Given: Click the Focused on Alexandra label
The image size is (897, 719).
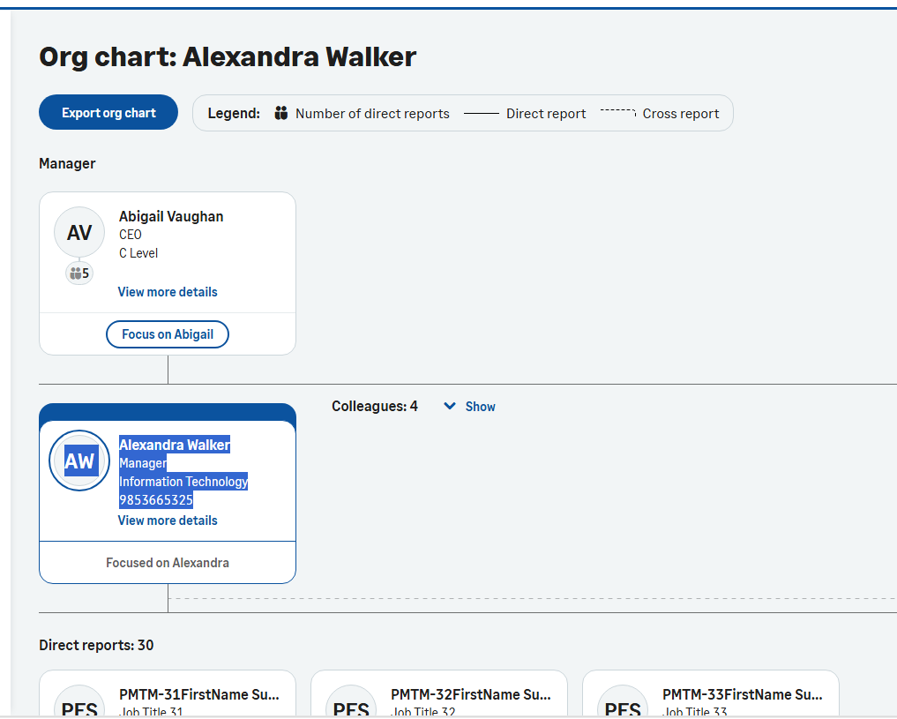Looking at the screenshot, I should [x=167, y=563].
